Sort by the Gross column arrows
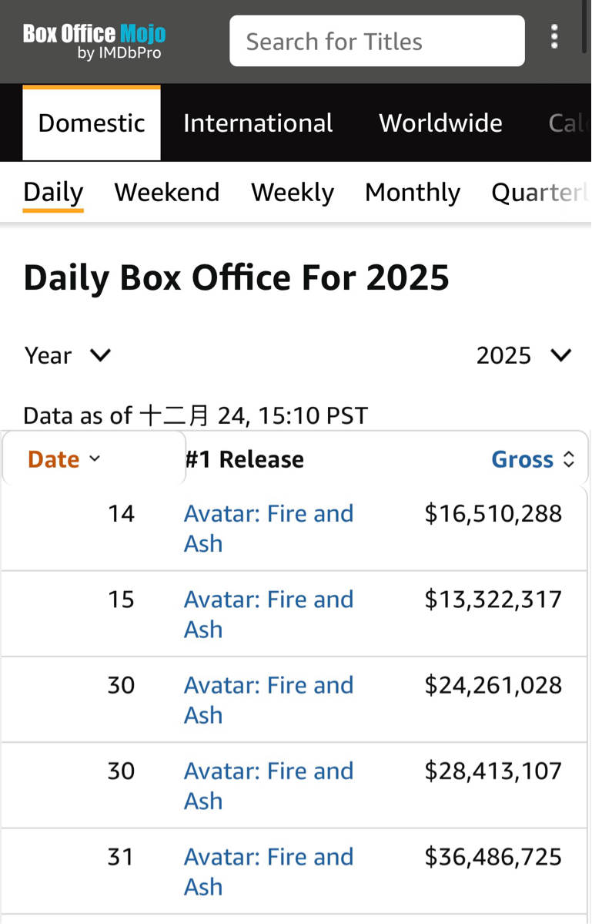Screen dimensions: 592x924 (569, 460)
